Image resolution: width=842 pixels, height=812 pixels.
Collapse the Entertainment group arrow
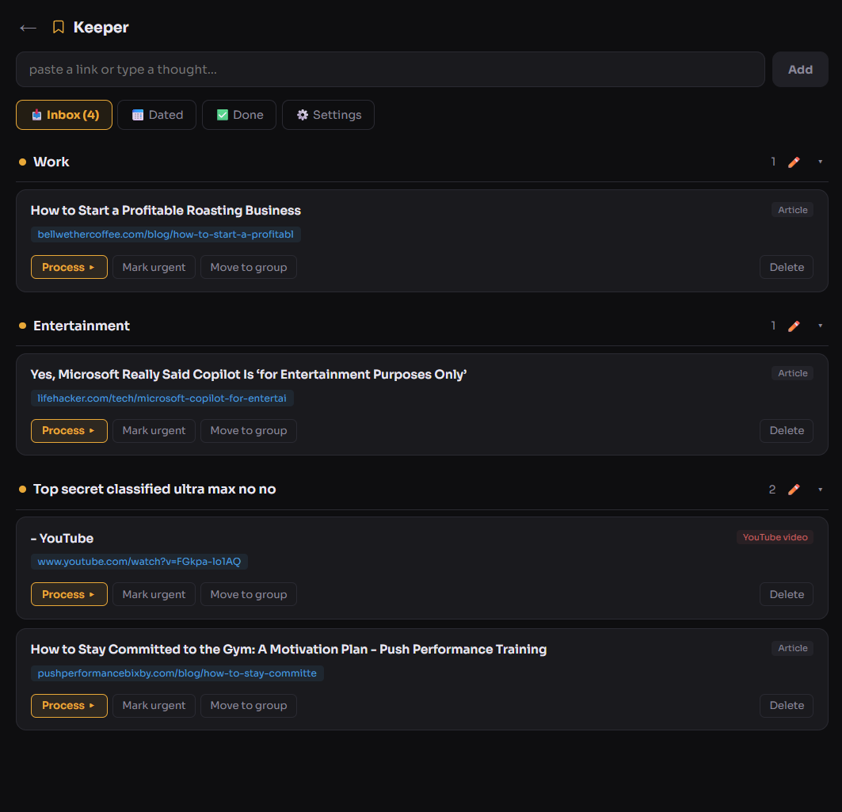coord(820,326)
